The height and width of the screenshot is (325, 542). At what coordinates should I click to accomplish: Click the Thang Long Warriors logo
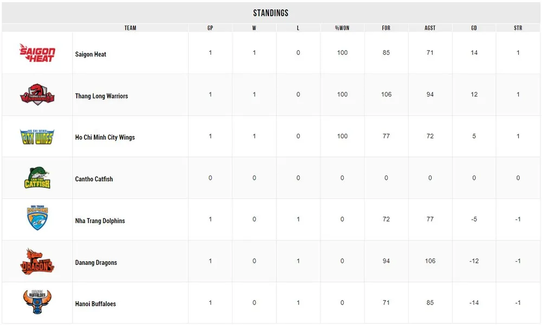pyautogui.click(x=37, y=94)
